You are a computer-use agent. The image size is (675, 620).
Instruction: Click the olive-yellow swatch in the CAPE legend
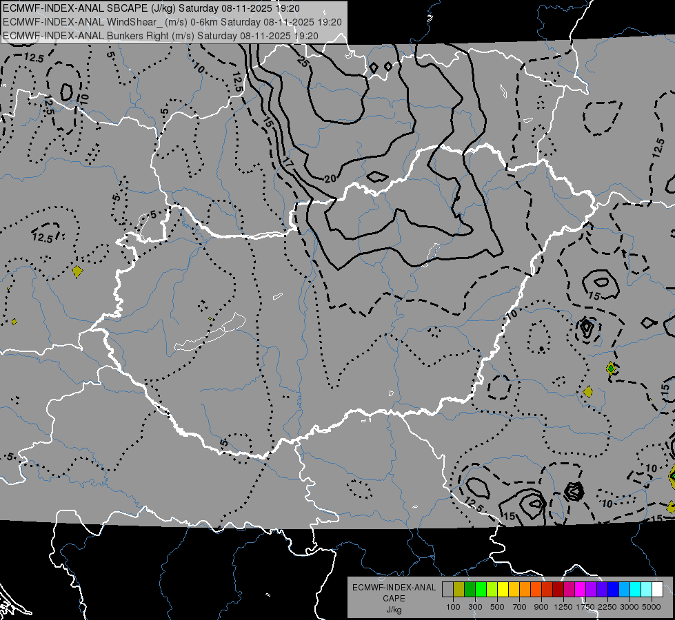[x=459, y=589]
